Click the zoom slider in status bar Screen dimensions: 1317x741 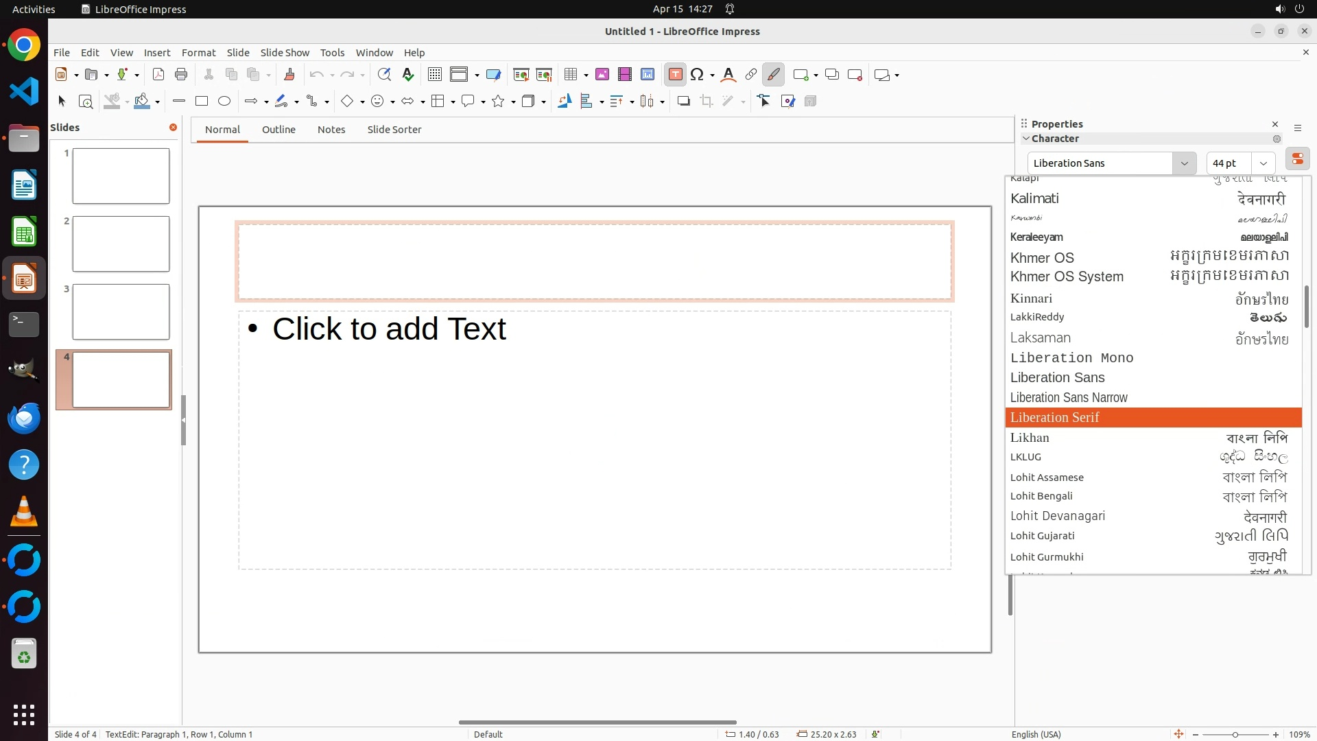coord(1235,735)
